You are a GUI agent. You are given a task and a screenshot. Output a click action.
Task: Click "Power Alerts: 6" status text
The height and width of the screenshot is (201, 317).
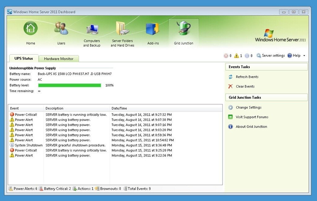pyautogui.click(x=25, y=189)
